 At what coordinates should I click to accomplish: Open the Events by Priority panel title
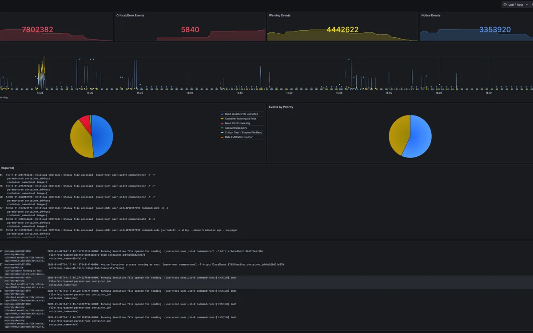[281, 107]
